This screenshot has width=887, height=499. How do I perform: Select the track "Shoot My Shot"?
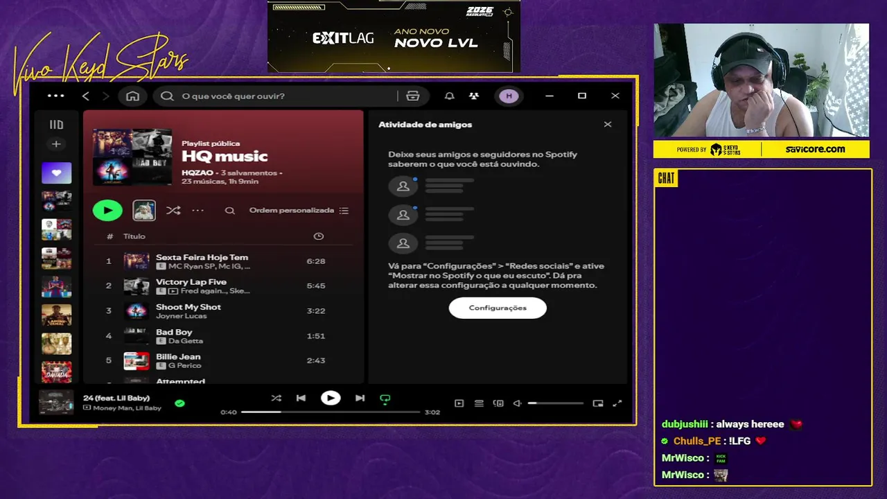click(222, 310)
